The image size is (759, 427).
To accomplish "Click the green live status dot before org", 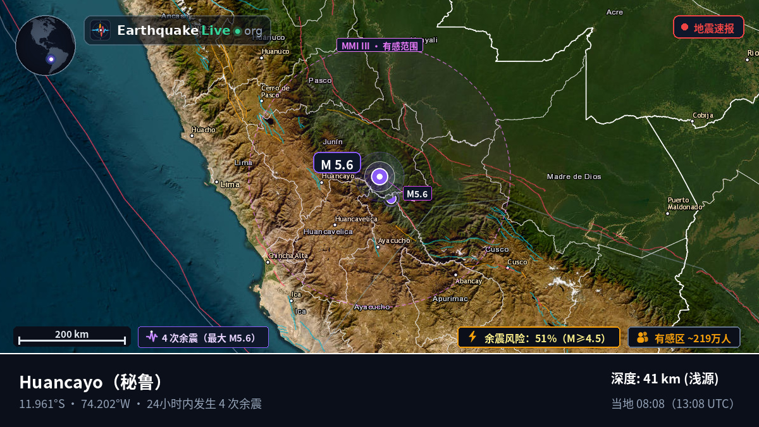I will click(x=237, y=31).
